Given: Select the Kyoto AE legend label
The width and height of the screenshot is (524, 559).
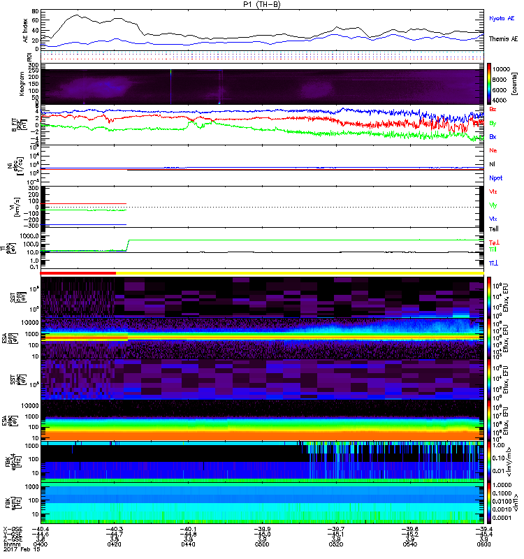Looking at the screenshot, I should point(502,18).
